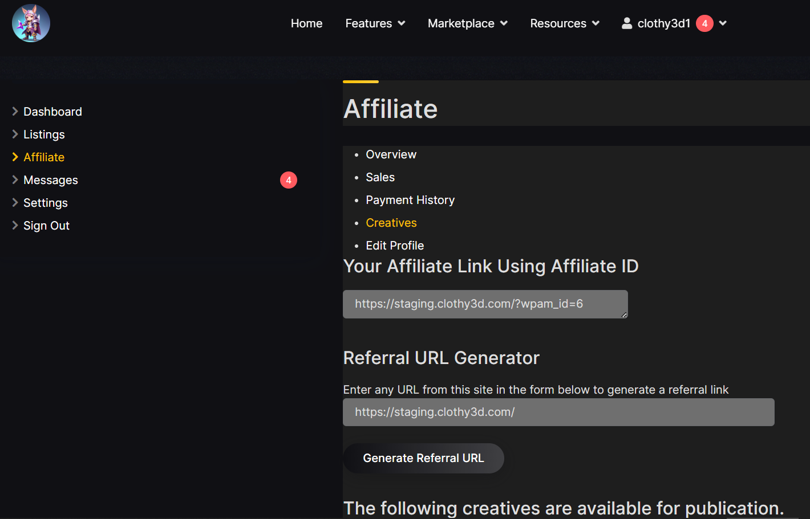
Task: Click the chevron icon beside Dashboard
Action: tap(15, 112)
